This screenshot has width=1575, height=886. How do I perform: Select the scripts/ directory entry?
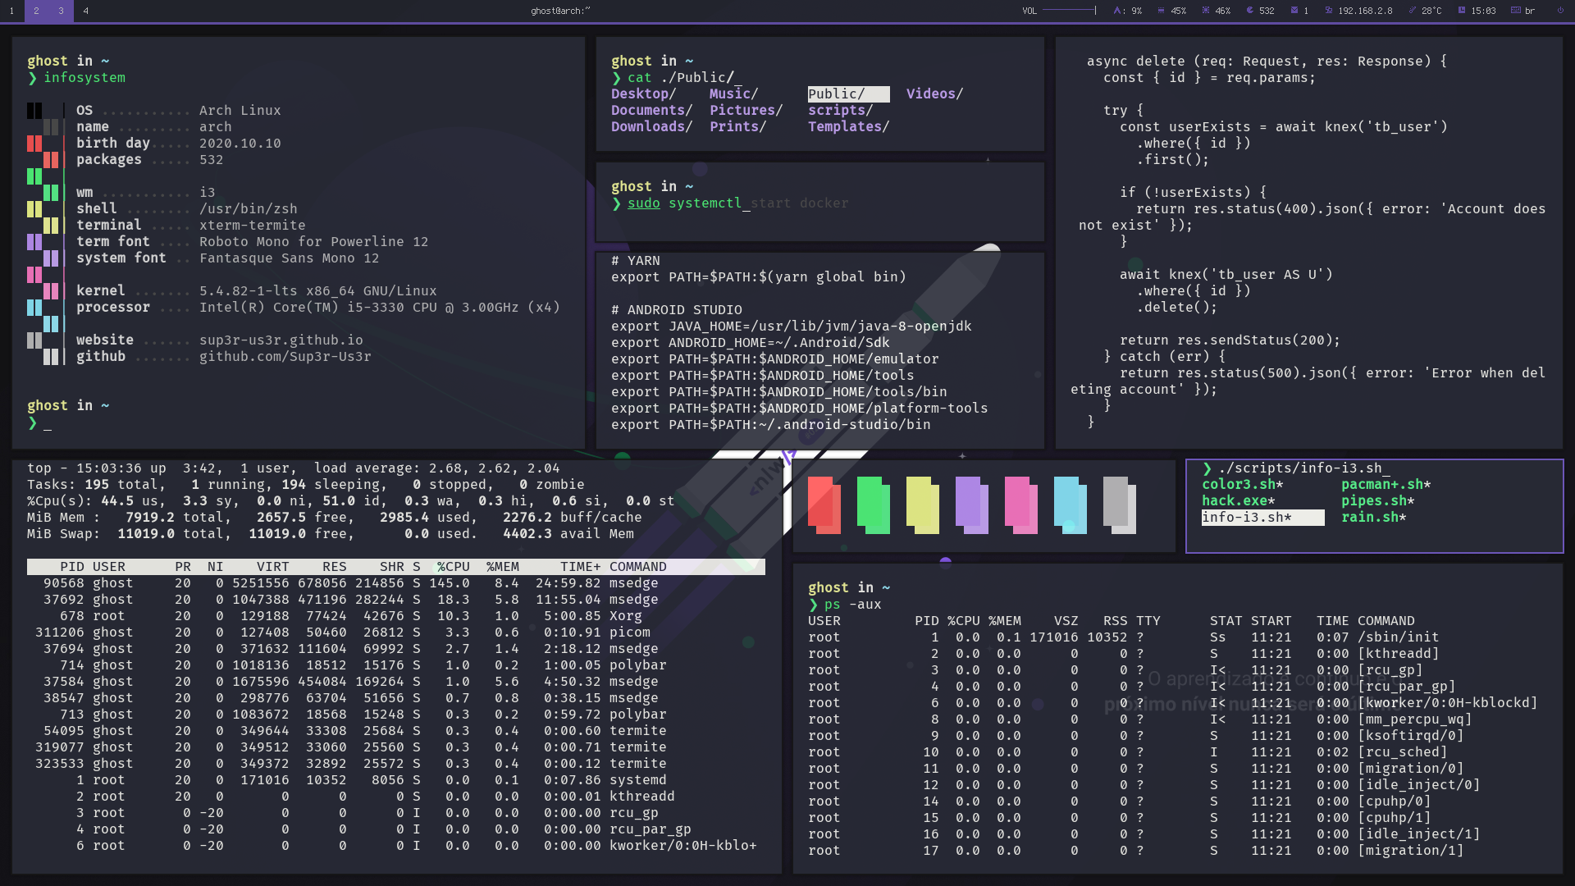click(840, 111)
